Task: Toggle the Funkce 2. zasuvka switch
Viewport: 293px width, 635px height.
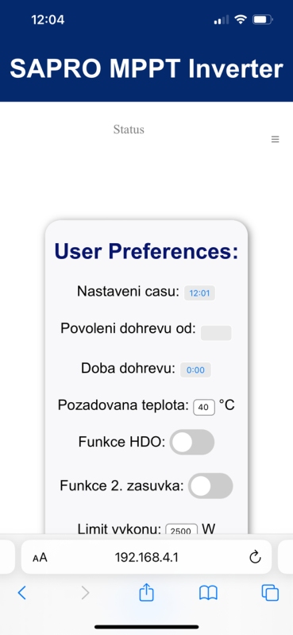Action: (210, 486)
